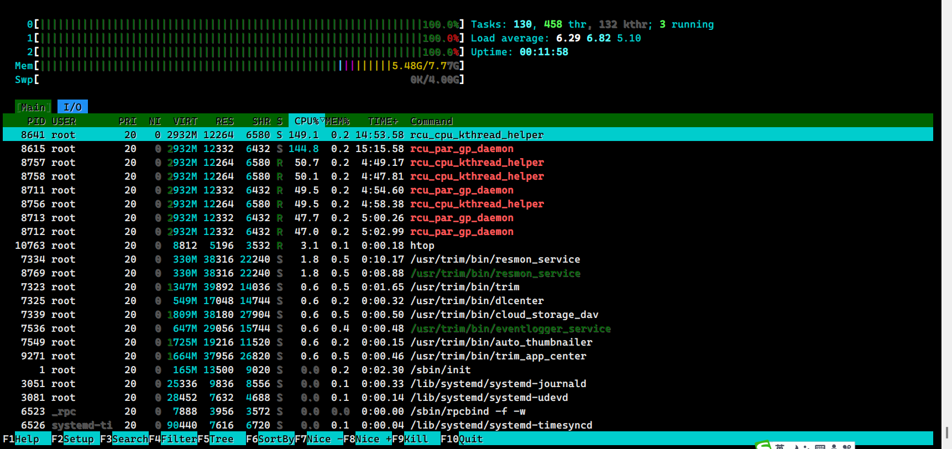Sort by the TIME+ column header
Screen dimensions: 952x449
pos(383,121)
